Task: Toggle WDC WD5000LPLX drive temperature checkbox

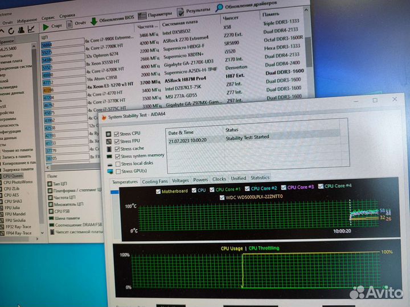Action: [222, 198]
